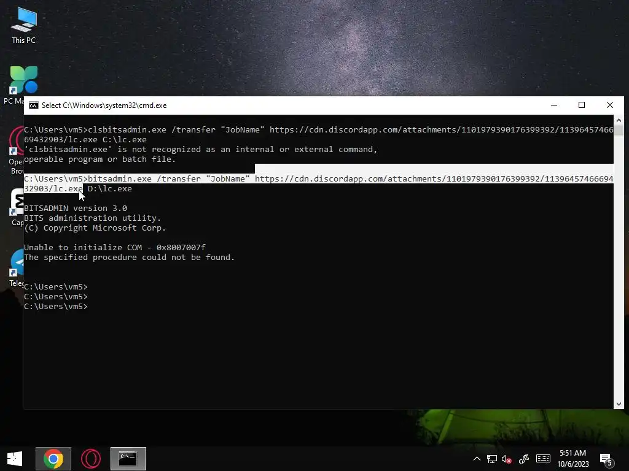Launch Google Chrome from the taskbar

coord(53,459)
